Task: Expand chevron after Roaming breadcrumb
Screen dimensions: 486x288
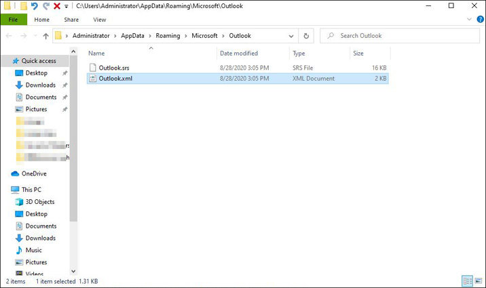Action: click(x=186, y=36)
